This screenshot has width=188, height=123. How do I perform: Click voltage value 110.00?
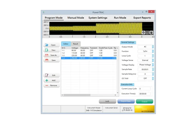[x=74, y=53]
